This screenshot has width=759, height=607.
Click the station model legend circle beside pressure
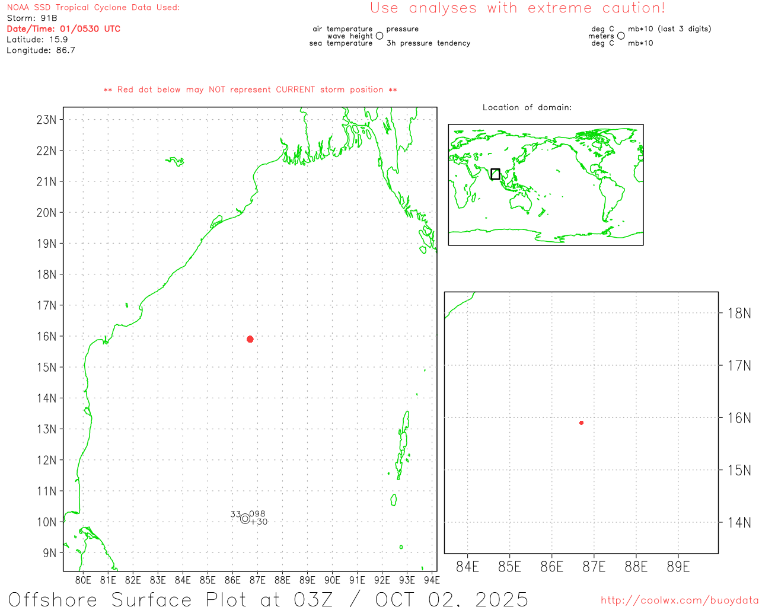[379, 36]
